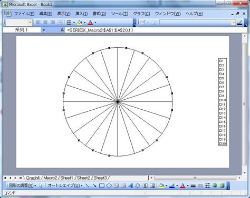Open the オートシェイプ AutoShapes menu

(65, 185)
